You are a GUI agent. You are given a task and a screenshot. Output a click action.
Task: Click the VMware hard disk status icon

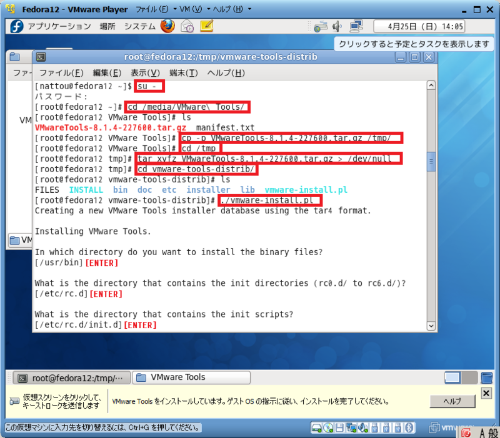click(316, 428)
